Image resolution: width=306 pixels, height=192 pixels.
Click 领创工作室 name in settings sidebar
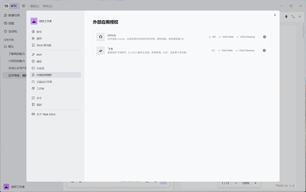click(46, 21)
